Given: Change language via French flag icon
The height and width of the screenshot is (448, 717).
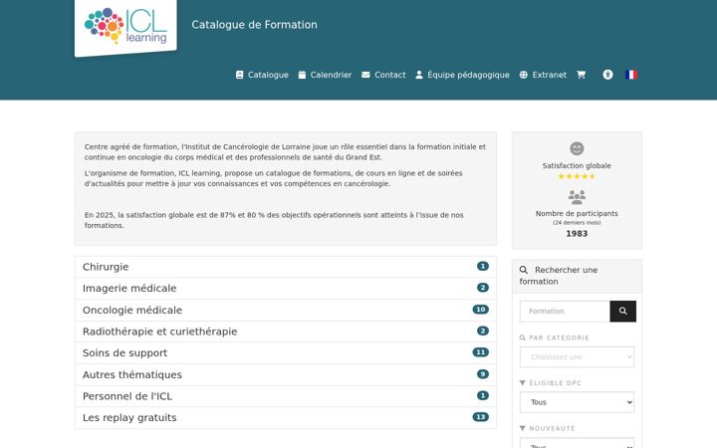Looking at the screenshot, I should coord(631,75).
